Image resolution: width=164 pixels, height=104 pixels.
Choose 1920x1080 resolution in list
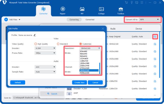(84, 63)
